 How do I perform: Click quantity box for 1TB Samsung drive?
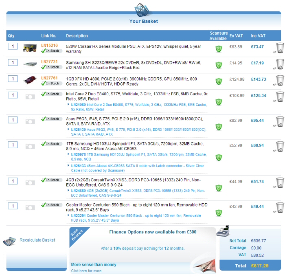tap(12, 145)
